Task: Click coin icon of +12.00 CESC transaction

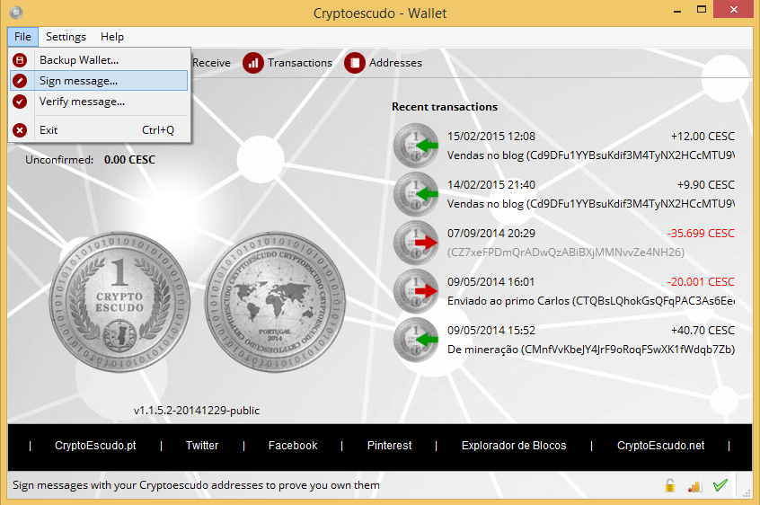Action: click(x=416, y=146)
